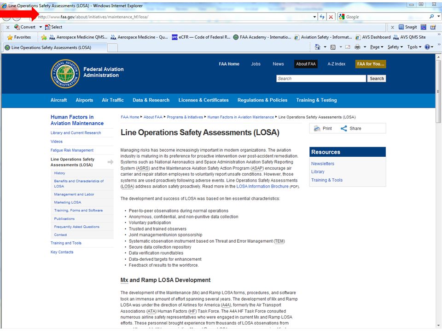Expand the printer options dropdown arrow
Screen dimensions: 442x331
(x=365, y=47)
